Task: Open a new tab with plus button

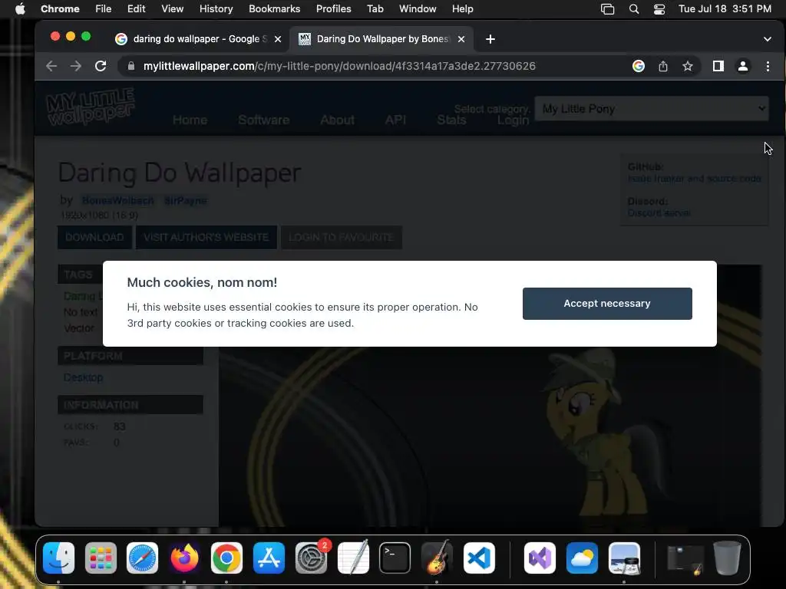Action: coord(490,39)
